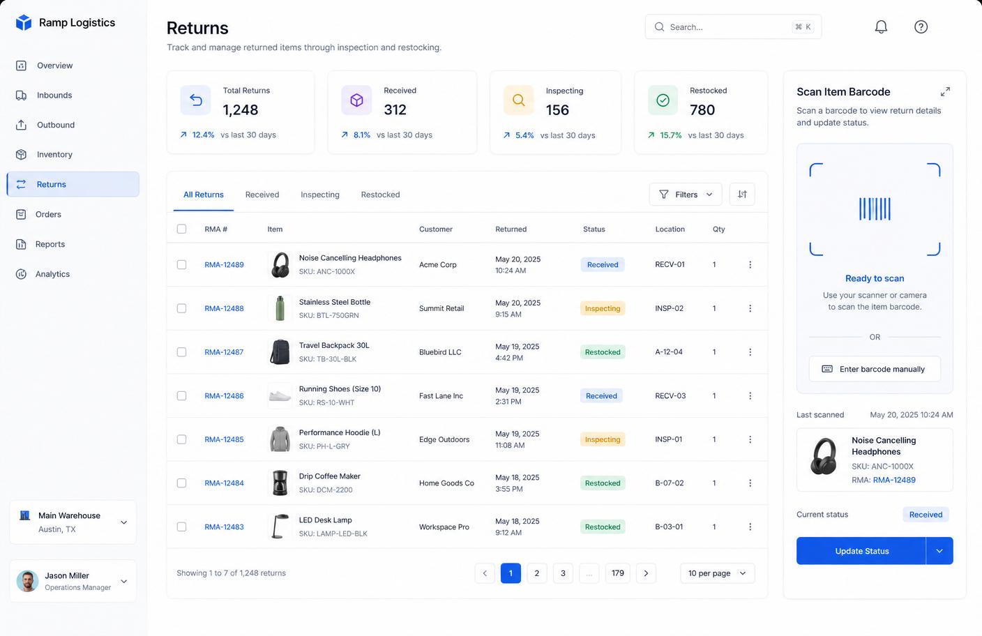
Task: Go to page 3
Action: (x=563, y=573)
